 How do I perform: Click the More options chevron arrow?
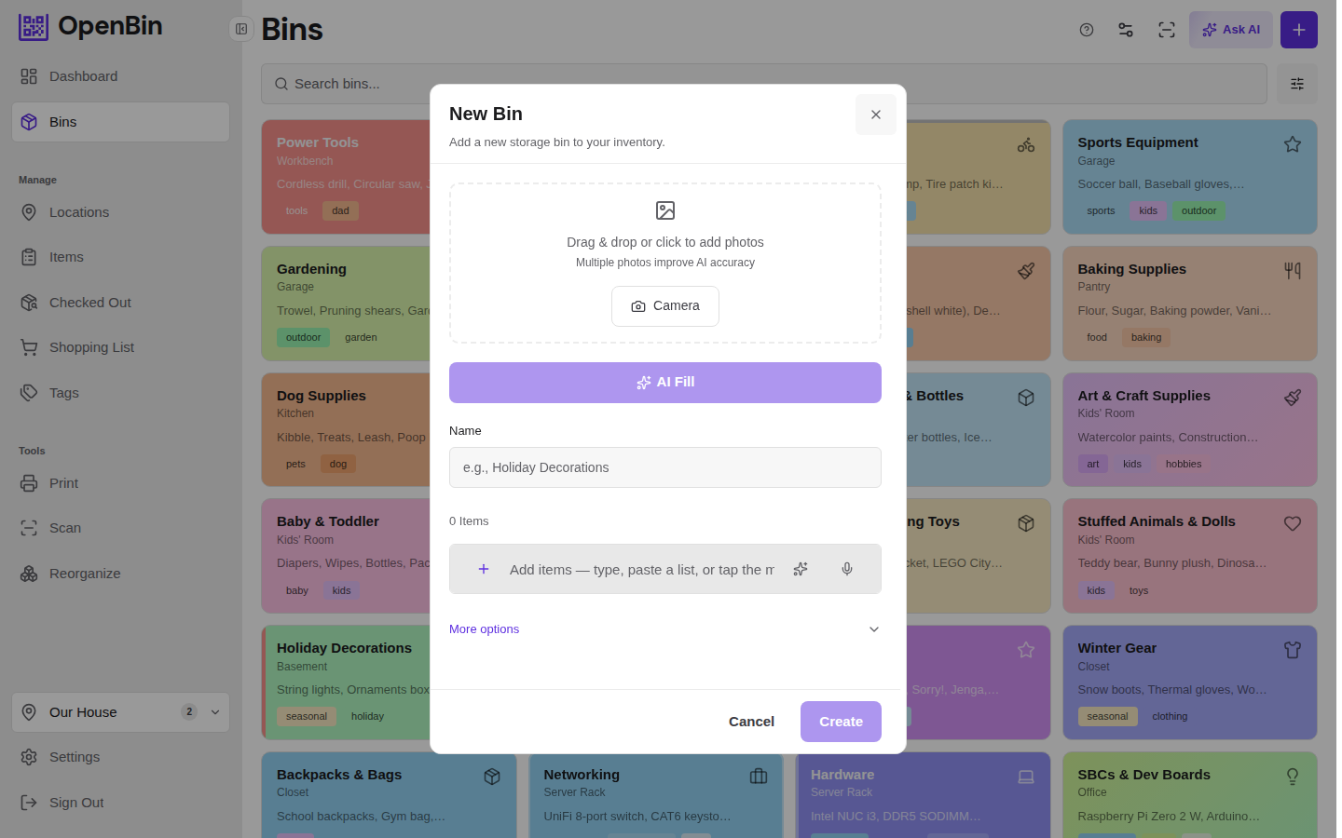(874, 629)
